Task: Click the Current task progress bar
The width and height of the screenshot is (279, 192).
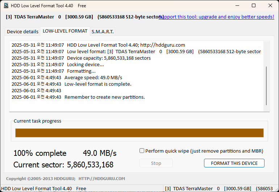Action: pyautogui.click(x=139, y=133)
